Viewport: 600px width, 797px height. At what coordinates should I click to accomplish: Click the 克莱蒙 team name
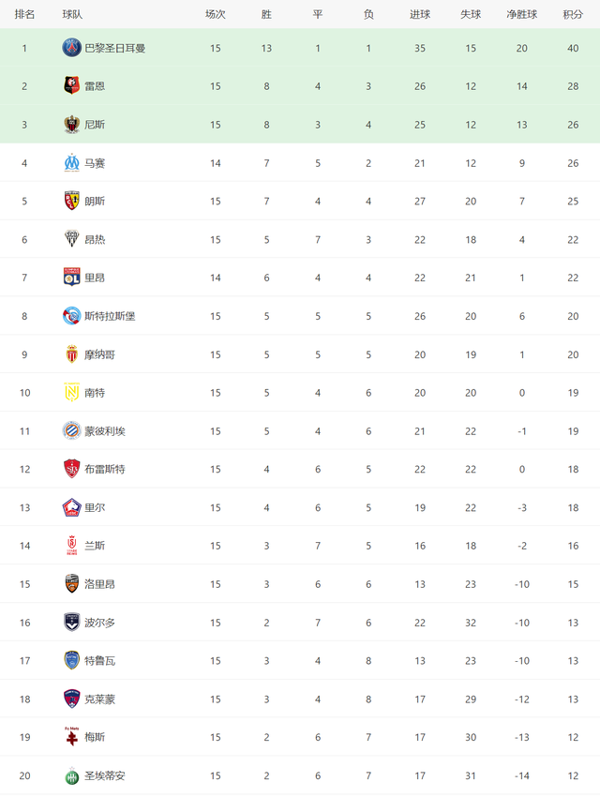click(99, 699)
